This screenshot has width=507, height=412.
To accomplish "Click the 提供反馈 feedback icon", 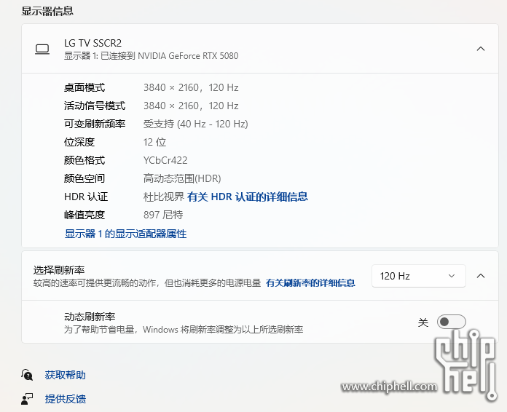I will coord(27,399).
